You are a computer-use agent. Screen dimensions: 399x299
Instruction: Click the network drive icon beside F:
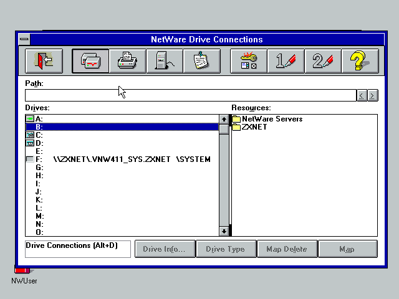point(30,159)
